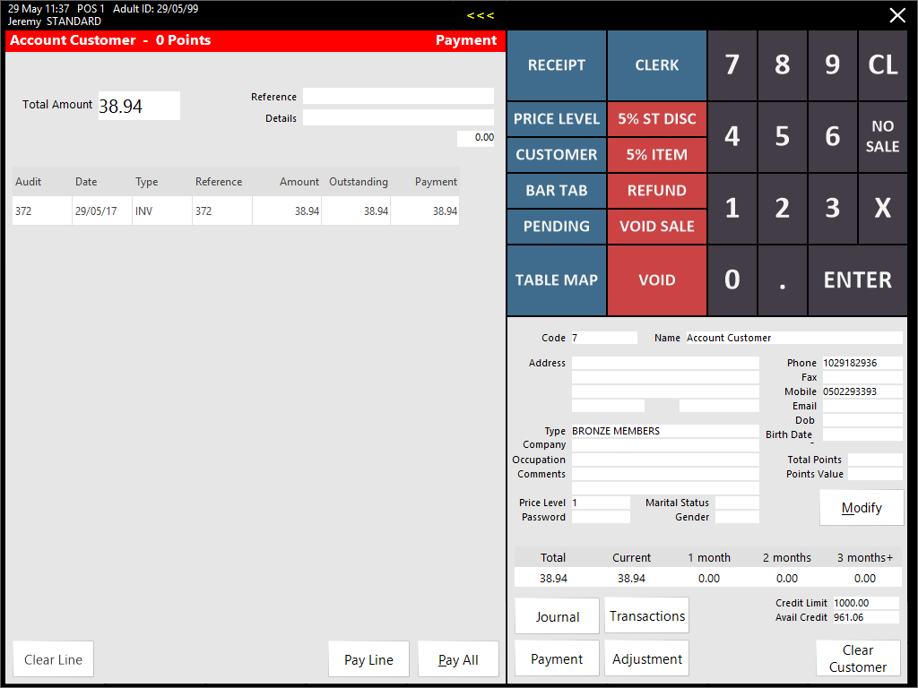Open the PRICE LEVEL function
Viewport: 918px width, 688px height.
(556, 119)
